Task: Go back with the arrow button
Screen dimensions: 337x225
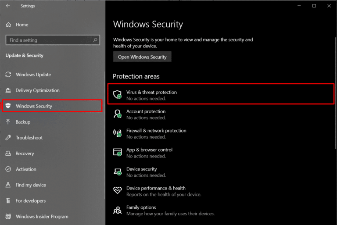Action: (x=8, y=6)
